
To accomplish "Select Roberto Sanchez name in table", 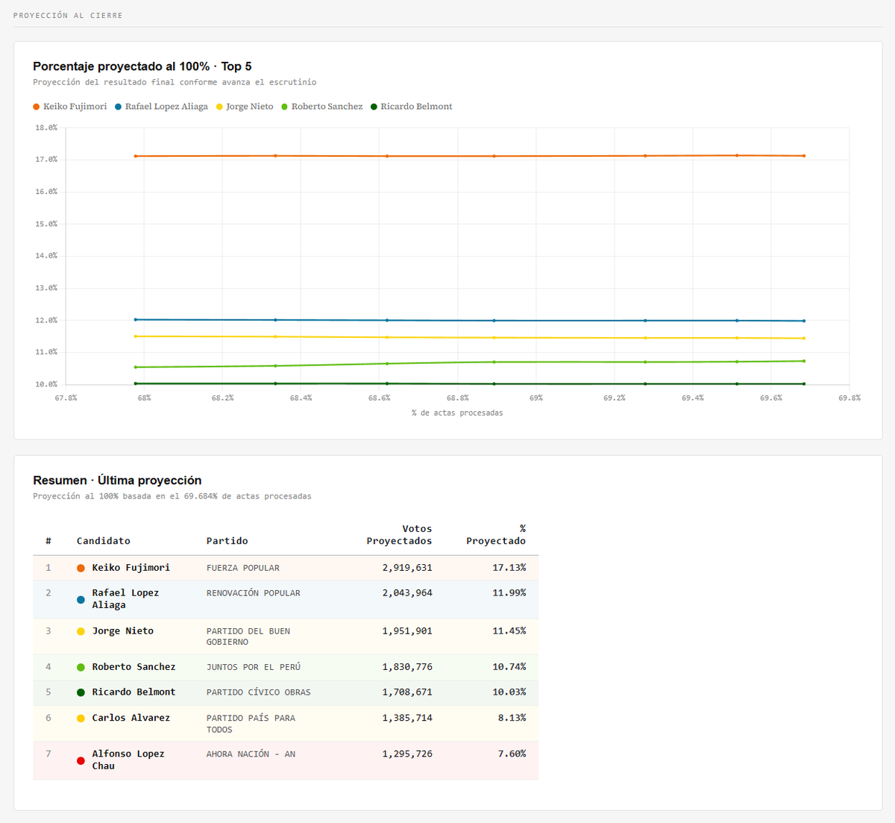I will tap(134, 667).
